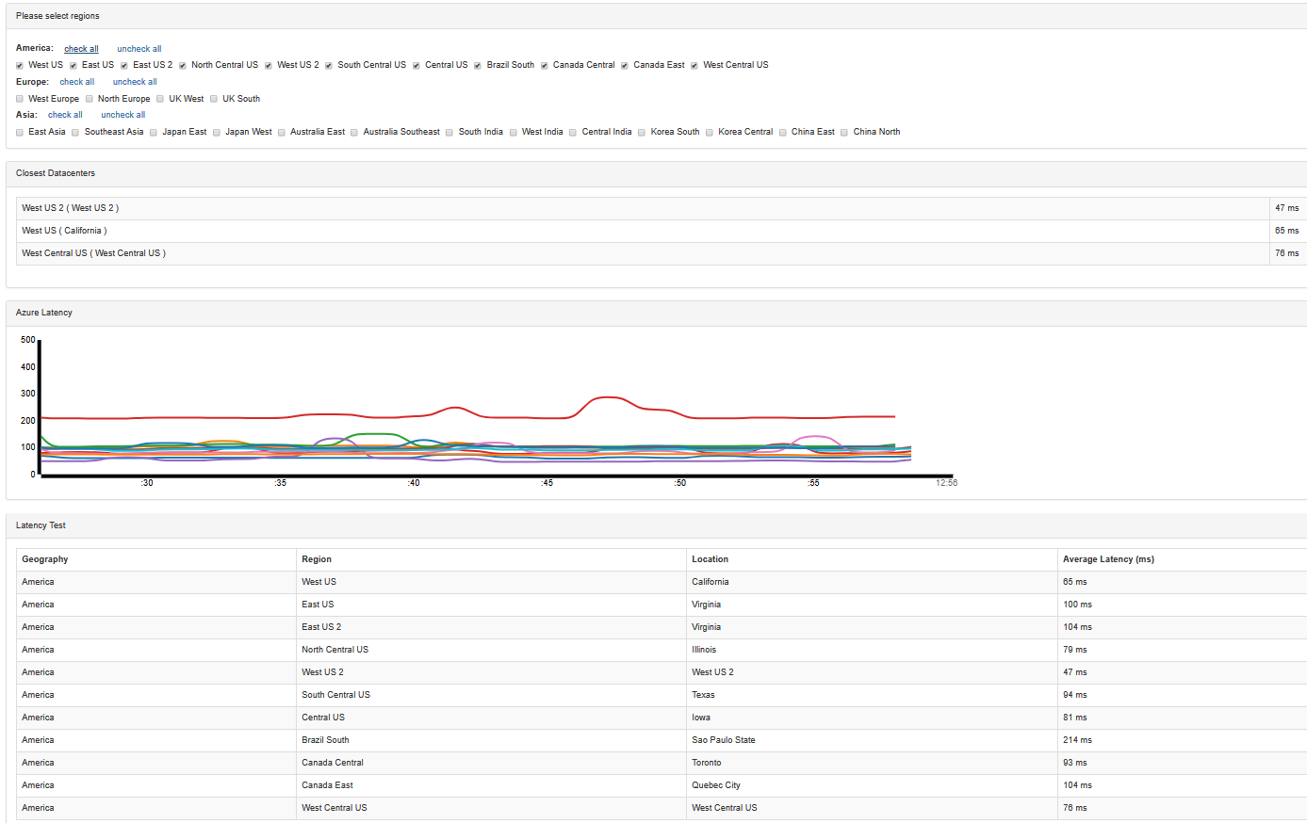Image resolution: width=1307 pixels, height=823 pixels.
Task: Click the Latency Test panel header
Action: coord(656,525)
